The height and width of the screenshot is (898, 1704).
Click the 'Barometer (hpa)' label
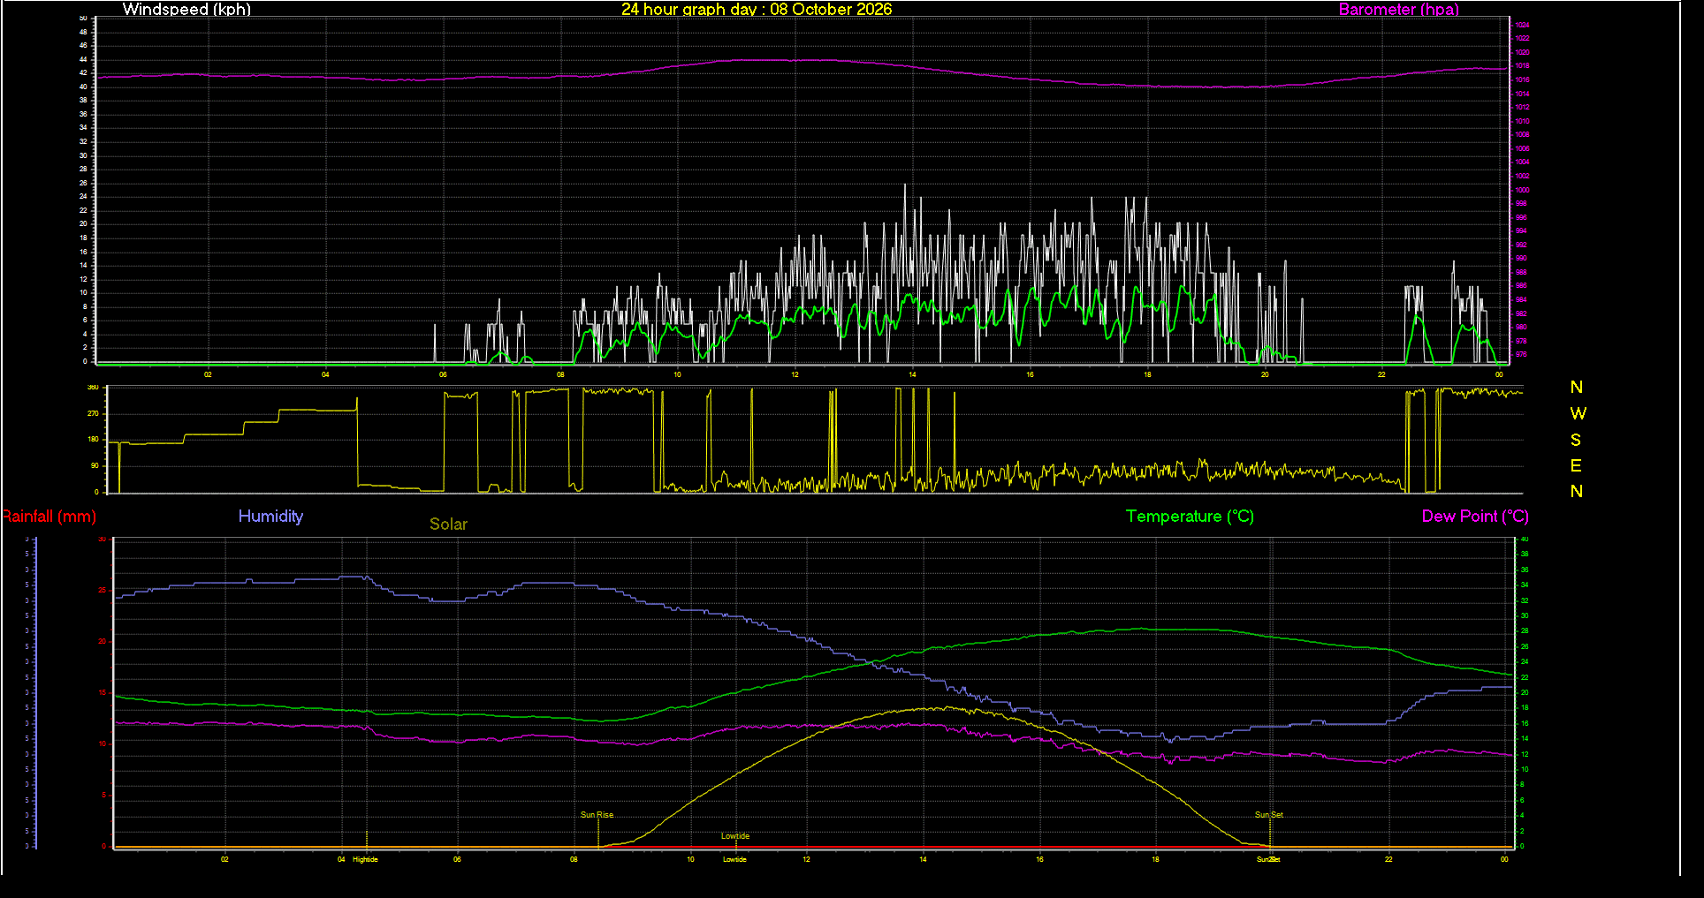coord(1398,10)
